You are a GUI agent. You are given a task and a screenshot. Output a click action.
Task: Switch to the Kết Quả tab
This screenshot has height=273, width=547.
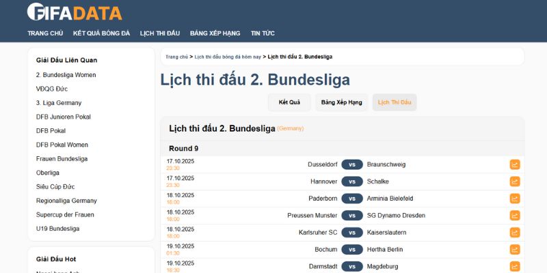click(289, 102)
